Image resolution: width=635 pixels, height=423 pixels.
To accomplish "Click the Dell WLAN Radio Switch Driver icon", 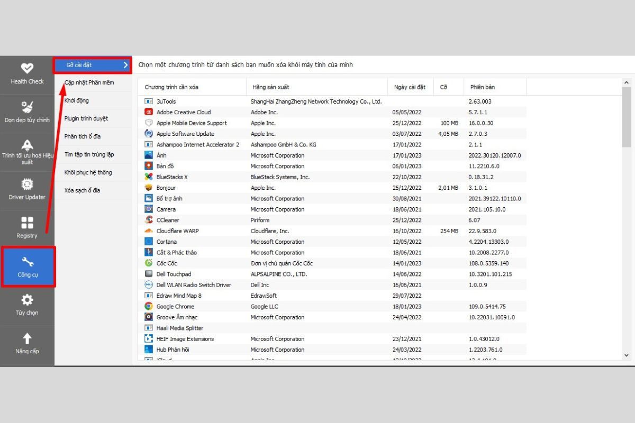I will (x=149, y=285).
